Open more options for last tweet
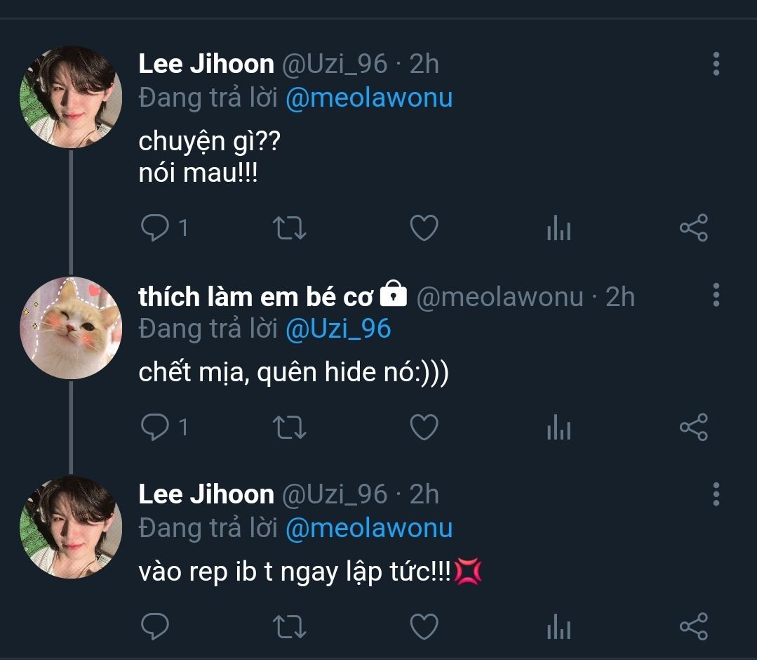This screenshot has width=757, height=660. (716, 494)
